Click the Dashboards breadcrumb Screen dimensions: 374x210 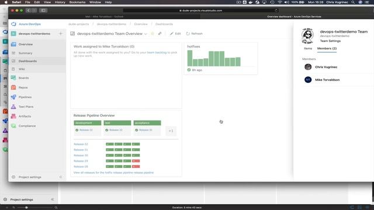(164, 24)
